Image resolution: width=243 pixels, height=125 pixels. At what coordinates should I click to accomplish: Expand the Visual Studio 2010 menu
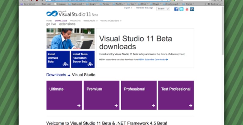coord(111,21)
